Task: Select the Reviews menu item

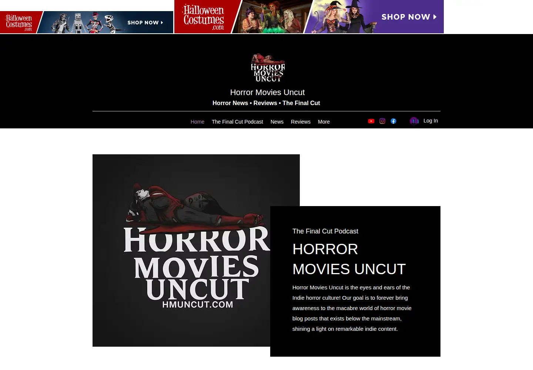Action: 301,122
